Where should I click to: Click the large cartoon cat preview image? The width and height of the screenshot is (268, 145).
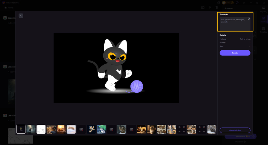116,68
